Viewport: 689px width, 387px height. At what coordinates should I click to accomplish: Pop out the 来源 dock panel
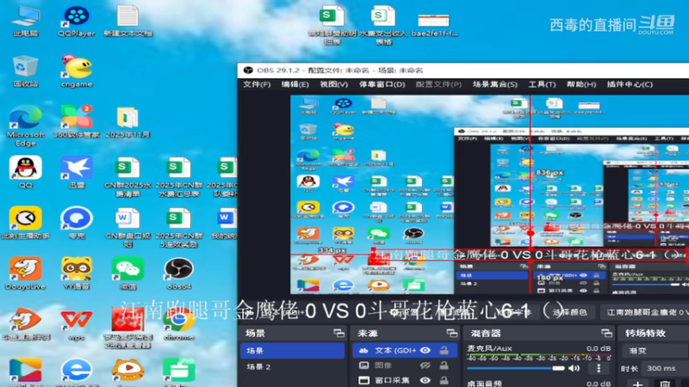coord(451,334)
